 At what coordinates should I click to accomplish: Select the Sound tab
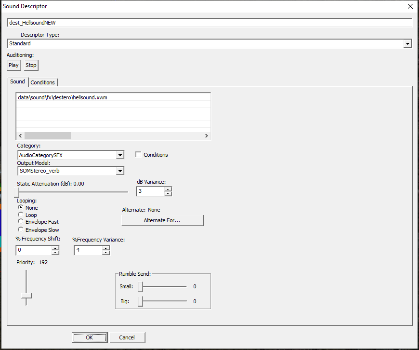point(17,82)
